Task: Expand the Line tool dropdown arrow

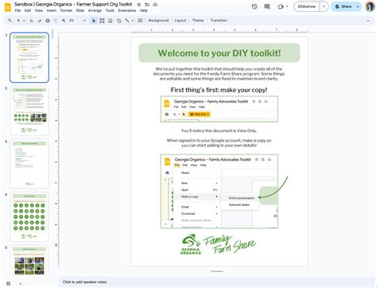Action: pos(133,21)
